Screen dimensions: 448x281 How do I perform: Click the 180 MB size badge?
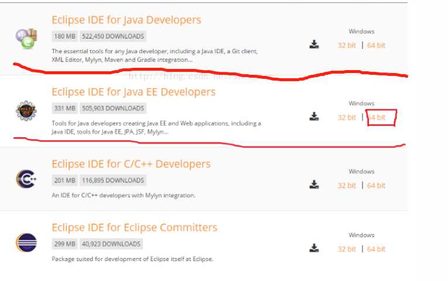tap(64, 36)
